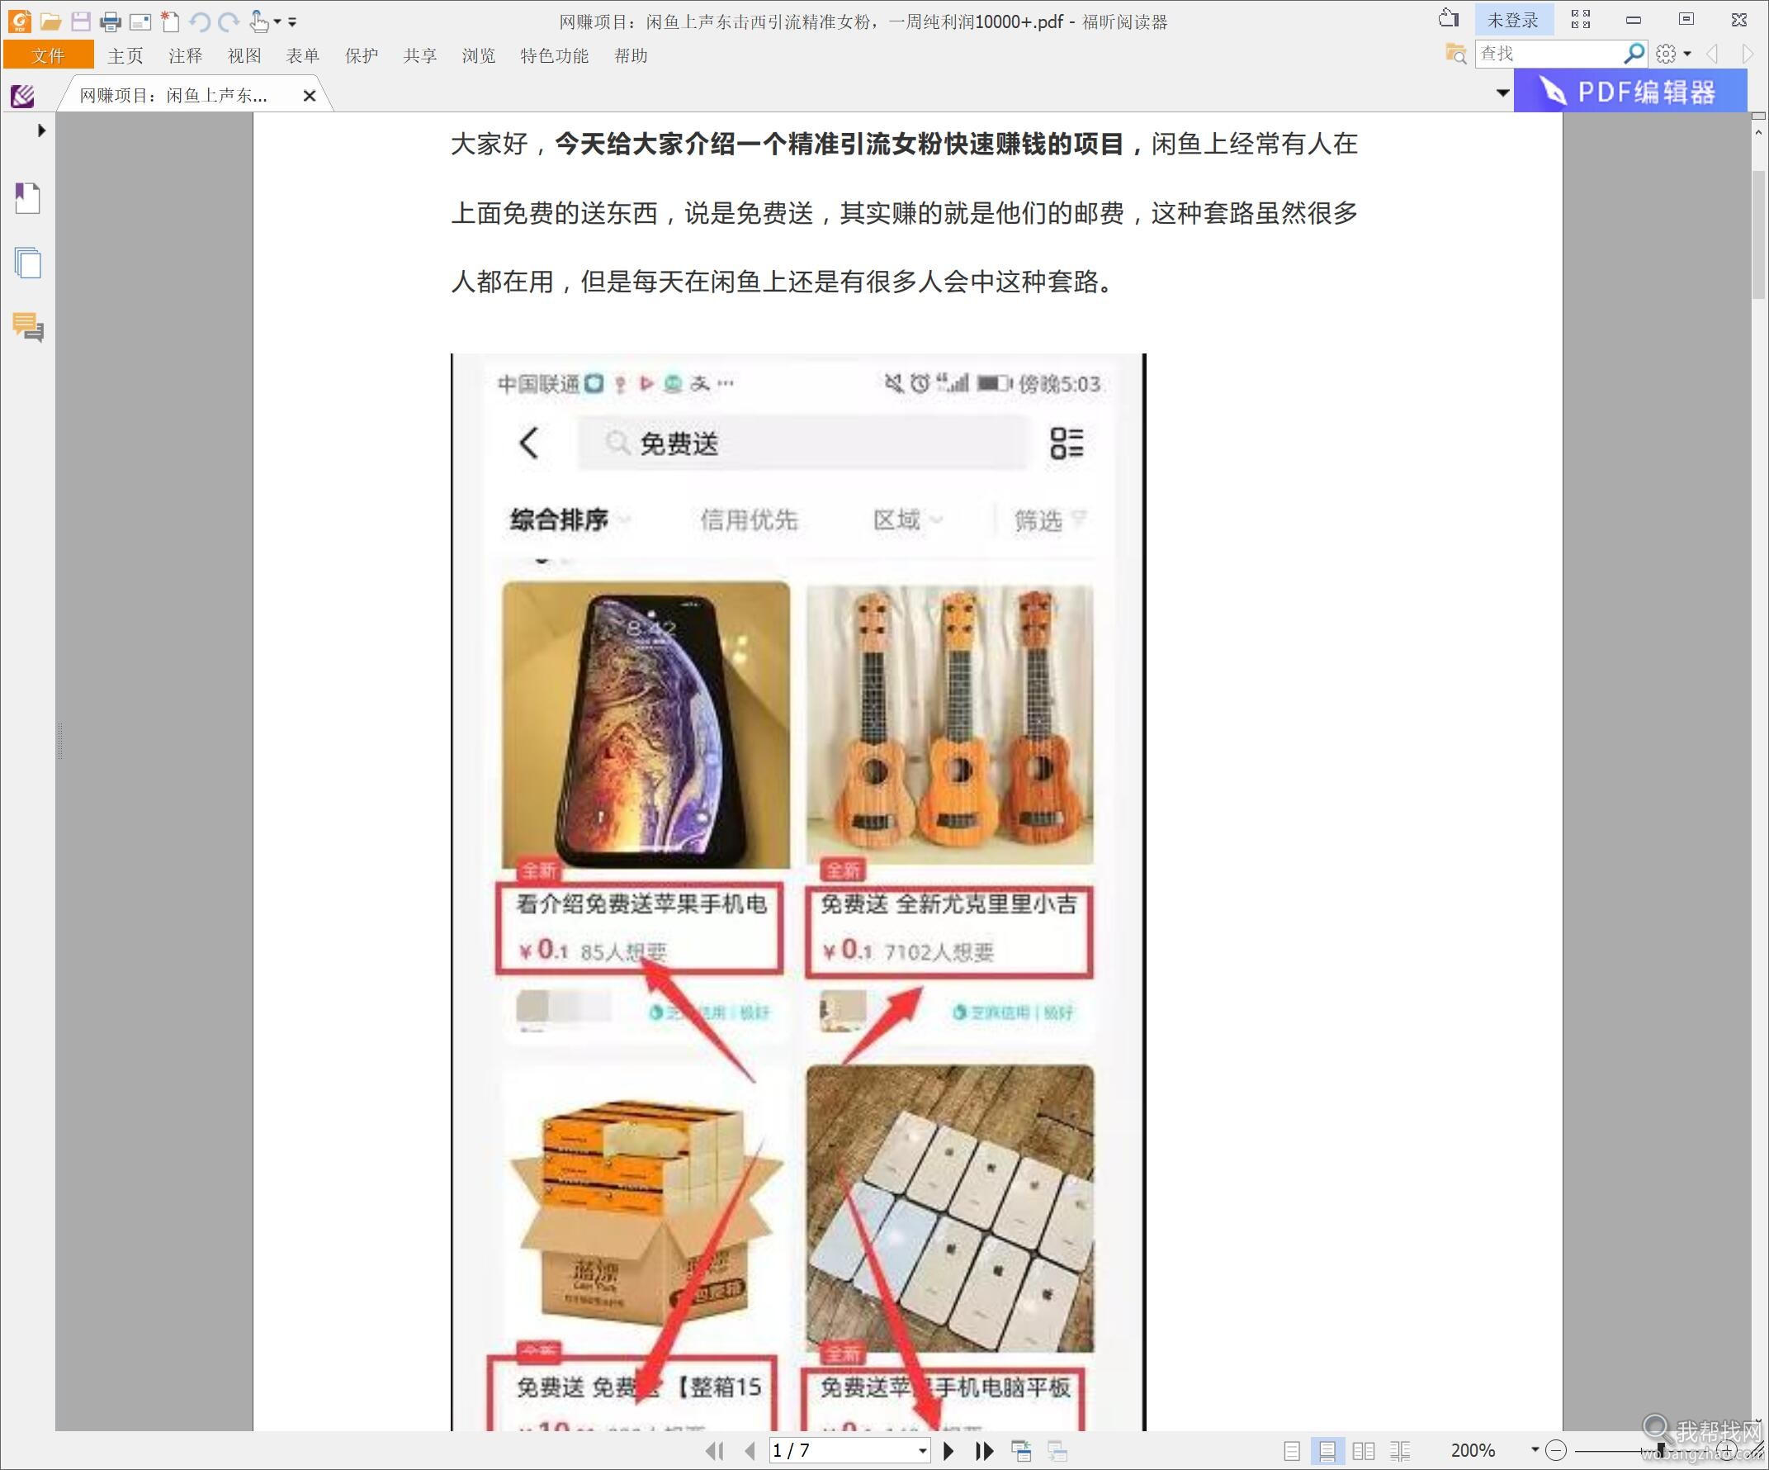Open the 帮助 menu tab
Screen dimensions: 1769x1470
point(631,55)
